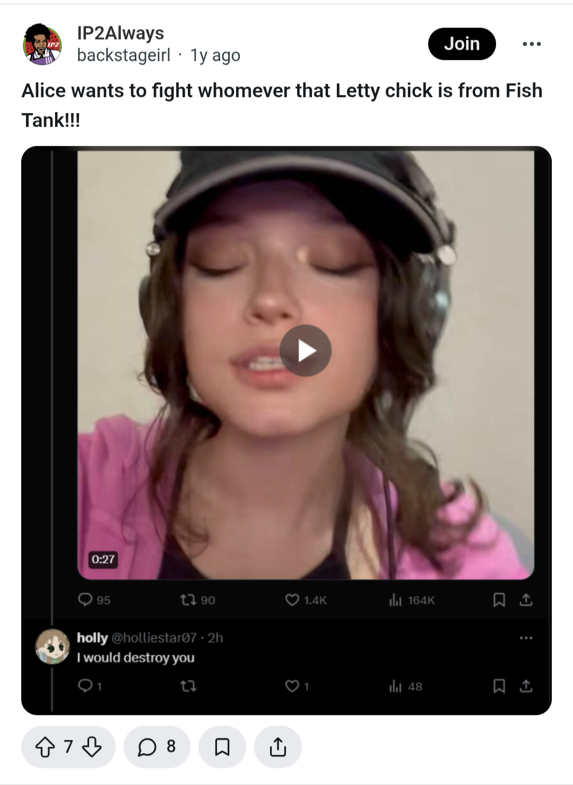Click the tweet's 95 replies icon
Image resolution: width=573 pixels, height=785 pixels.
coord(85,599)
